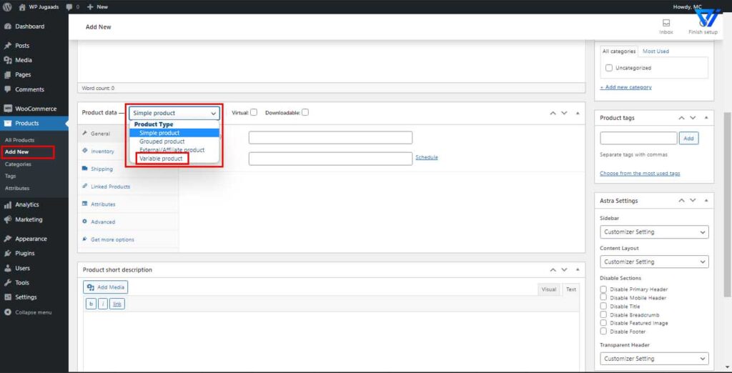Open All Products submenu link

pyautogui.click(x=19, y=140)
